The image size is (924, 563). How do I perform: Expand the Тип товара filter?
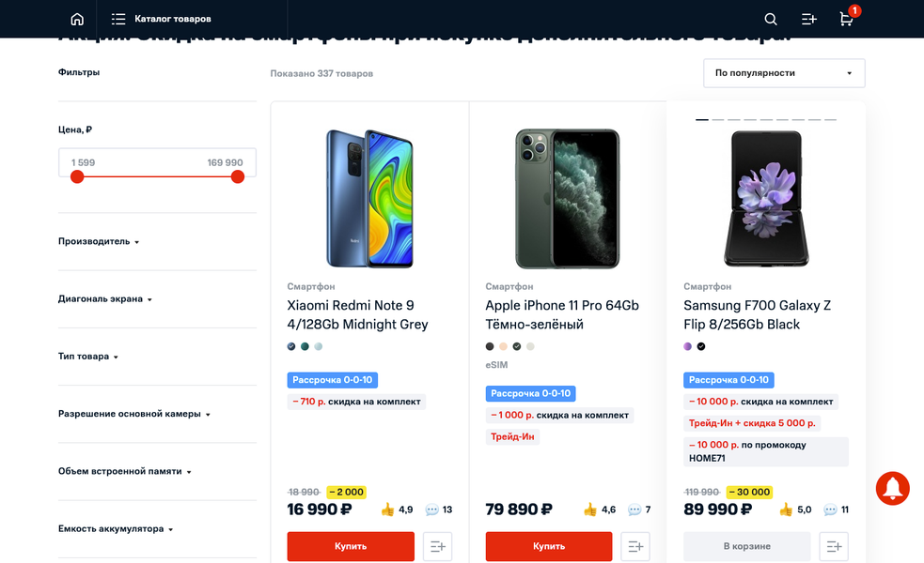(88, 357)
